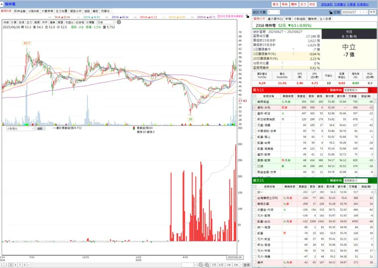The image size is (378, 268).
Task: Open the 賣方15 關鍵券商 dropdown
Action: (356, 181)
